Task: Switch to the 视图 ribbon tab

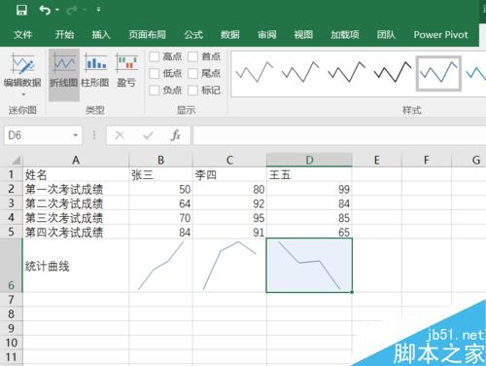Action: pyautogui.click(x=303, y=34)
